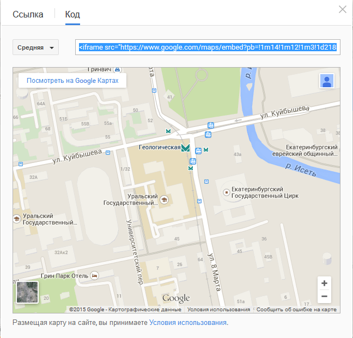Image resolution: width=353 pixels, height=338 pixels.
Task: Click the small metro entrance icon near building 52
Action: (x=168, y=131)
